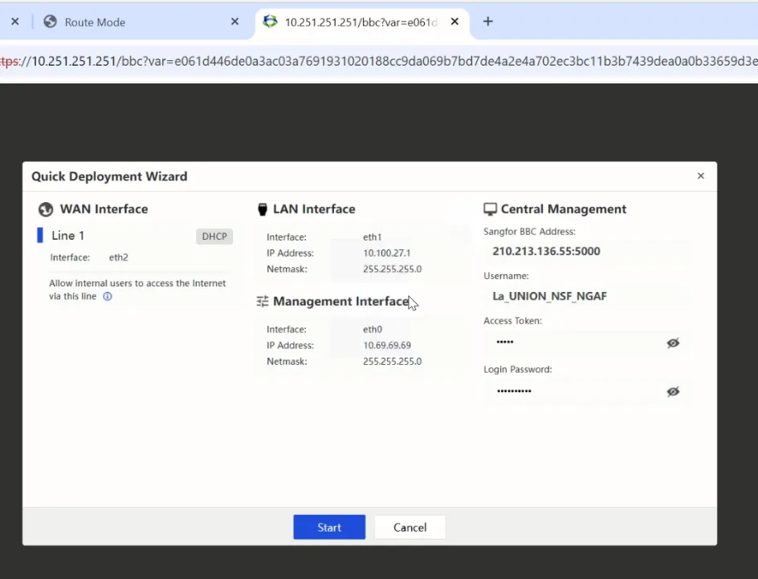This screenshot has width=758, height=579.
Task: Close the Quick Deployment Wizard dialog
Action: pyautogui.click(x=700, y=176)
